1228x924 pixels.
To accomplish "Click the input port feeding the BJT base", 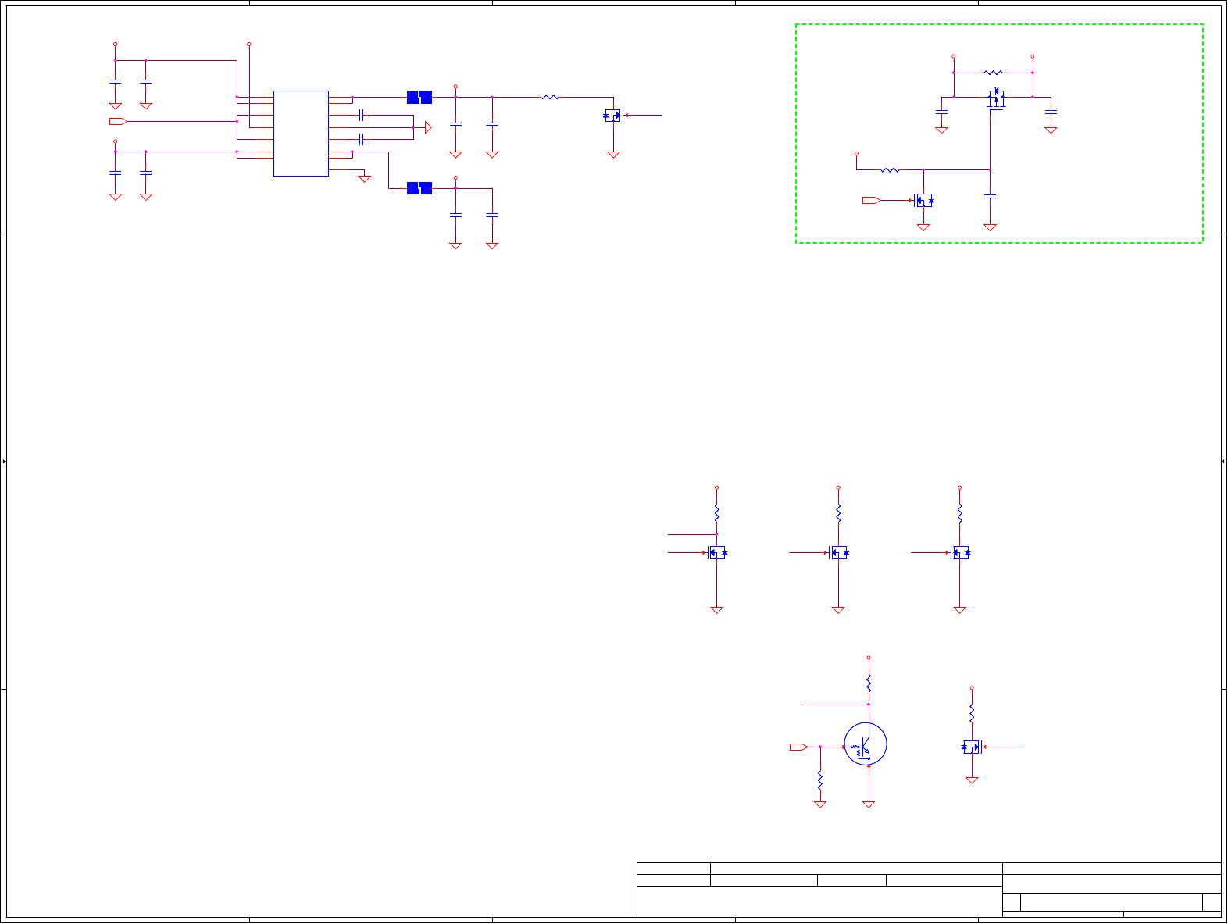I will [x=799, y=747].
